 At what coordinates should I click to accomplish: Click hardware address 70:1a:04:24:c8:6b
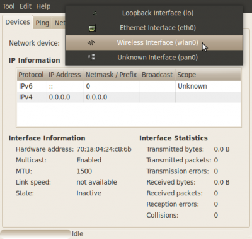[104, 149]
